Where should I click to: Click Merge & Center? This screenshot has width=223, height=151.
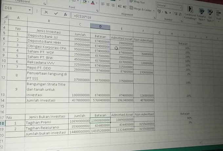click(x=140, y=9)
